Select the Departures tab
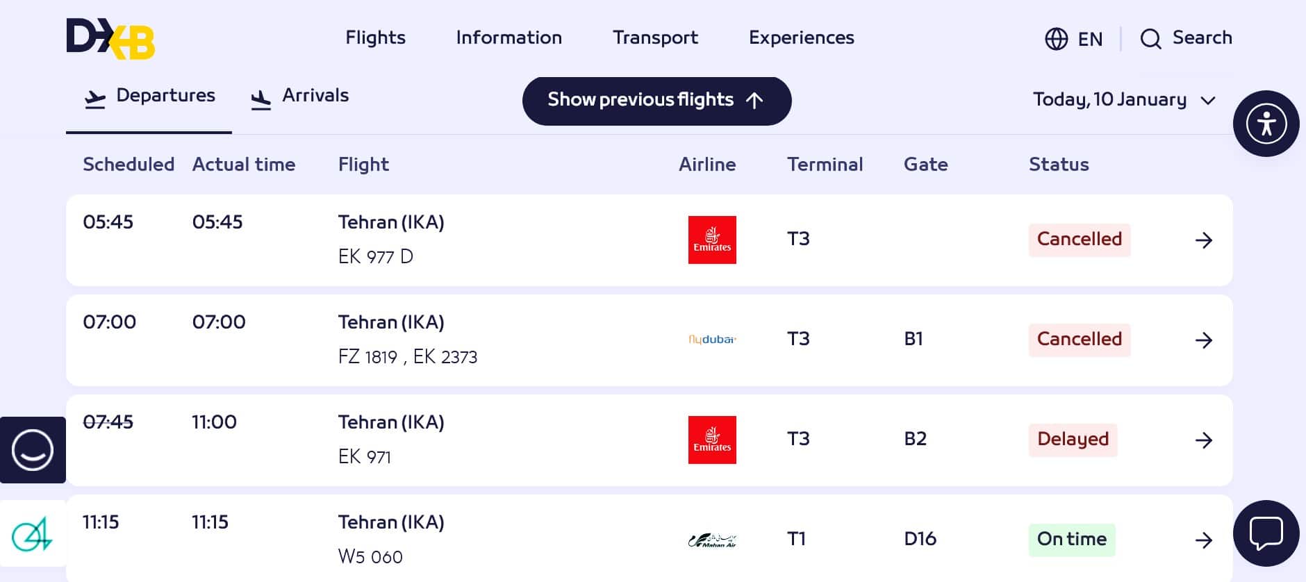The width and height of the screenshot is (1306, 582). [149, 96]
